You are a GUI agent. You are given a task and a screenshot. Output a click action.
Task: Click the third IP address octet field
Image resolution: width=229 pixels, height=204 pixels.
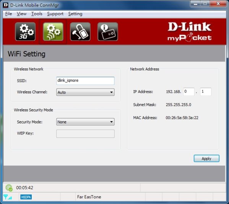tap(189, 92)
